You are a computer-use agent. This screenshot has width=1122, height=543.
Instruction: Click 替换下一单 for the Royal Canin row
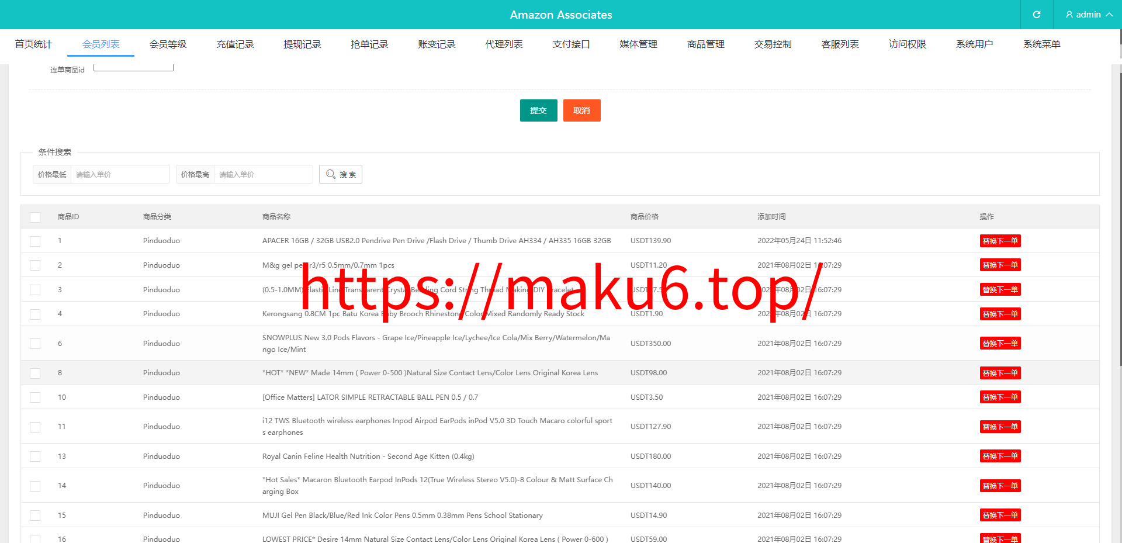click(x=1000, y=456)
